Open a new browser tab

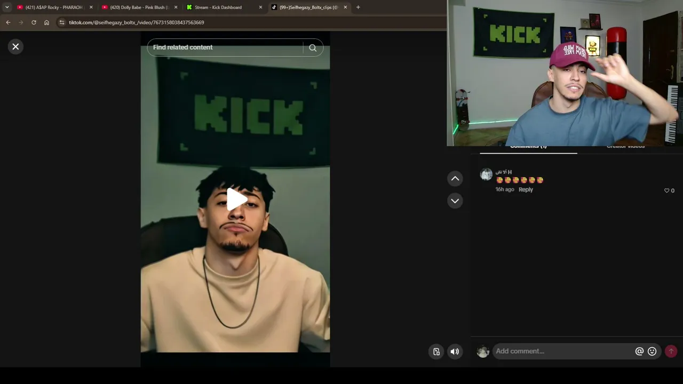tap(358, 7)
